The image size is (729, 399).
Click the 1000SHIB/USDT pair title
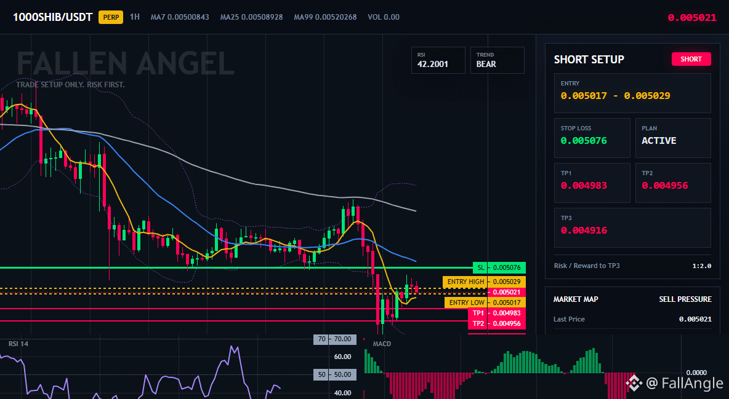[52, 17]
